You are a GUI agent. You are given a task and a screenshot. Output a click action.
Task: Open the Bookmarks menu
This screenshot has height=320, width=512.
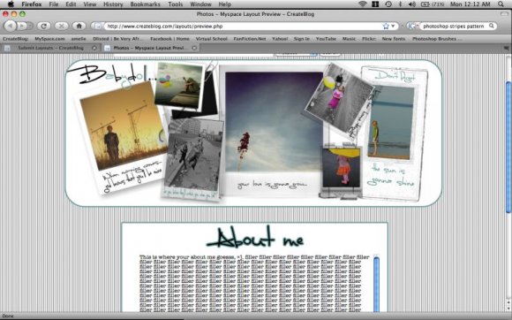click(x=145, y=4)
